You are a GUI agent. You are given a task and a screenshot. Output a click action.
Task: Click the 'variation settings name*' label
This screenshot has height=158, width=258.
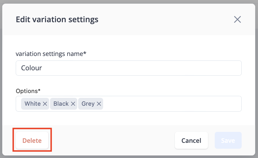coord(51,54)
